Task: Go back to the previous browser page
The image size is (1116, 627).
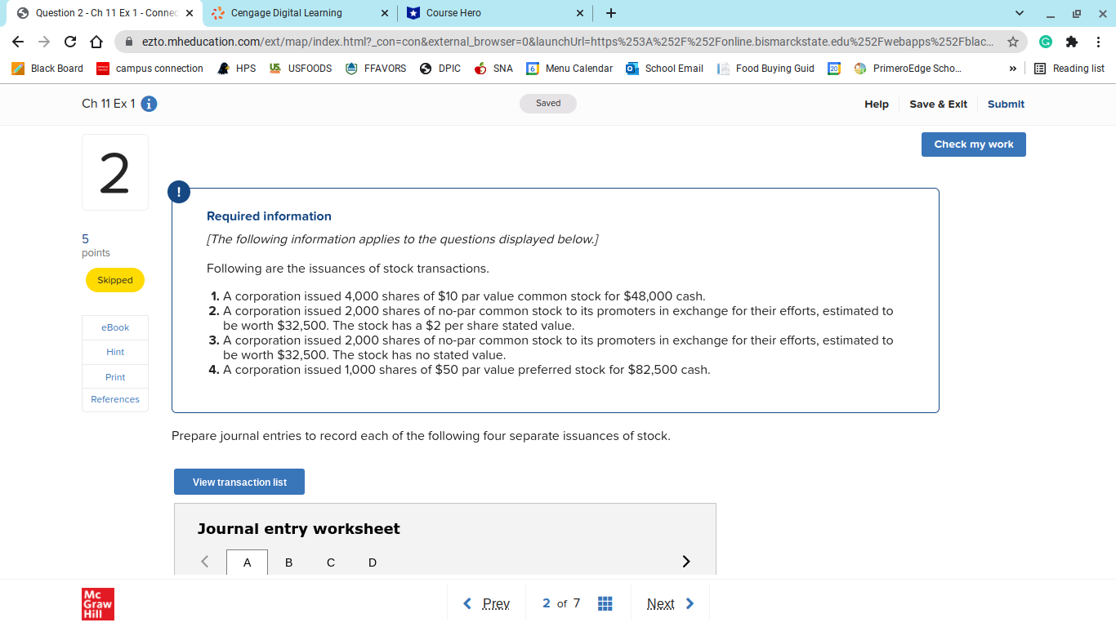Action: (18, 42)
